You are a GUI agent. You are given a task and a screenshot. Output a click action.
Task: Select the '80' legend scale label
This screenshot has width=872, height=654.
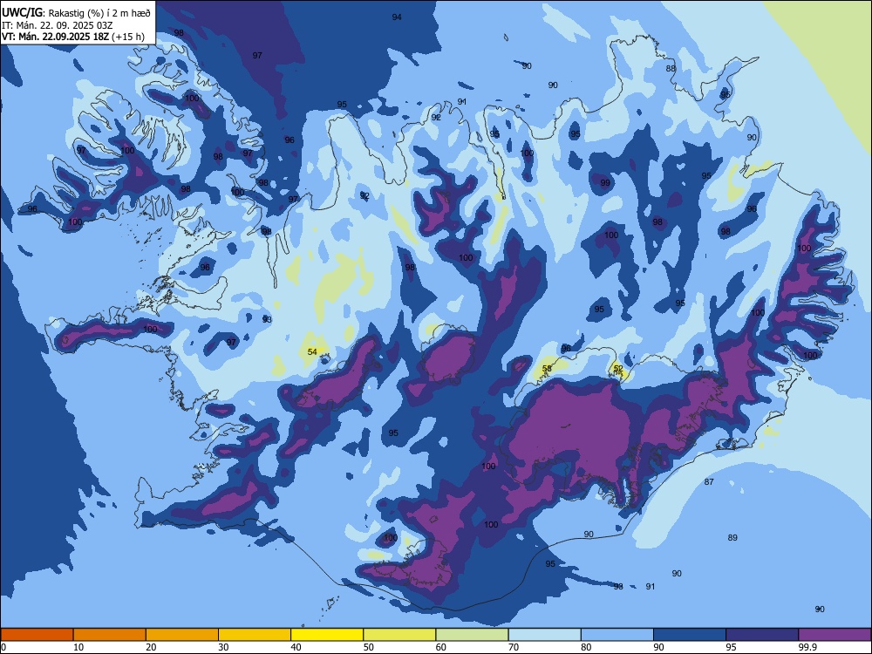click(x=586, y=647)
